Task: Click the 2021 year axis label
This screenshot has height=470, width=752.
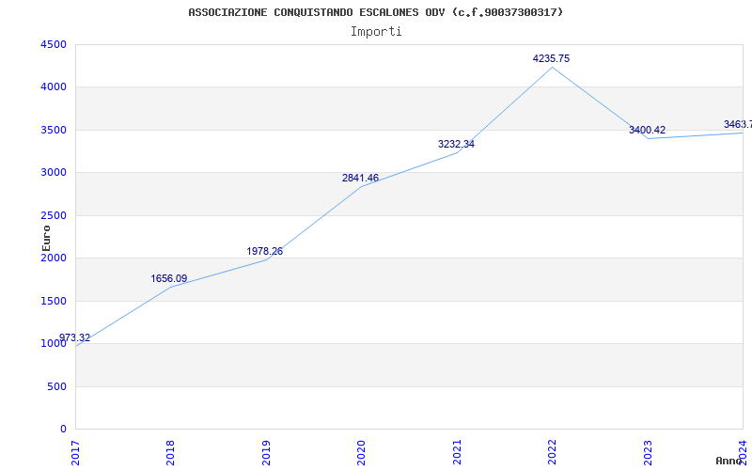Action: click(457, 453)
